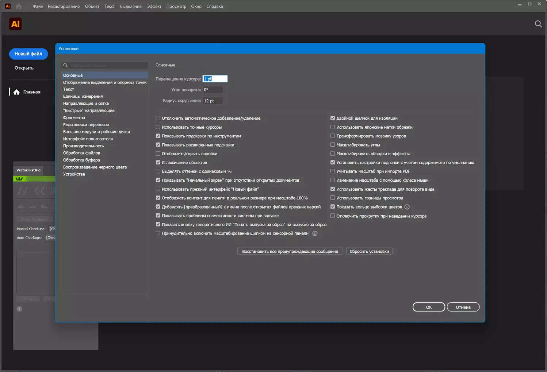The height and width of the screenshot is (372, 547).
Task: Click info icon next to color picker ring option
Action: 407,207
